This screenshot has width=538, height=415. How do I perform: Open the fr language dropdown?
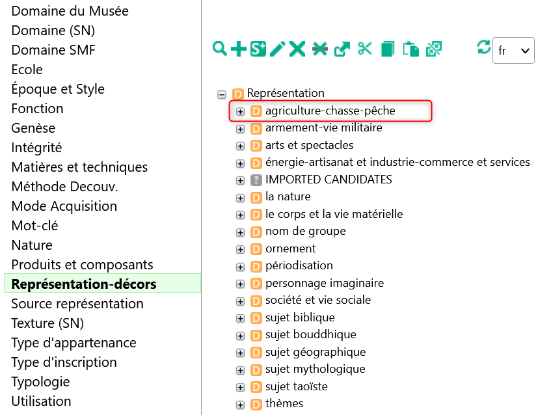tap(513, 51)
